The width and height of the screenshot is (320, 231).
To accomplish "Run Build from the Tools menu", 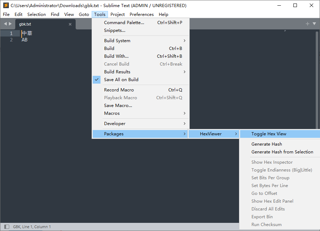I will (x=141, y=49).
